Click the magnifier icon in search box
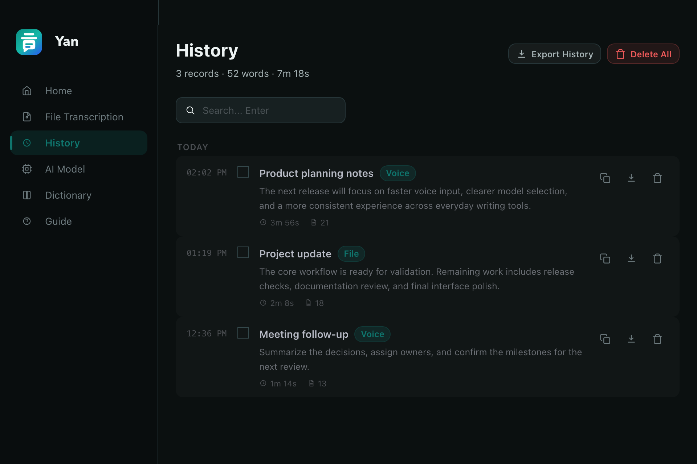The width and height of the screenshot is (697, 464). point(191,111)
